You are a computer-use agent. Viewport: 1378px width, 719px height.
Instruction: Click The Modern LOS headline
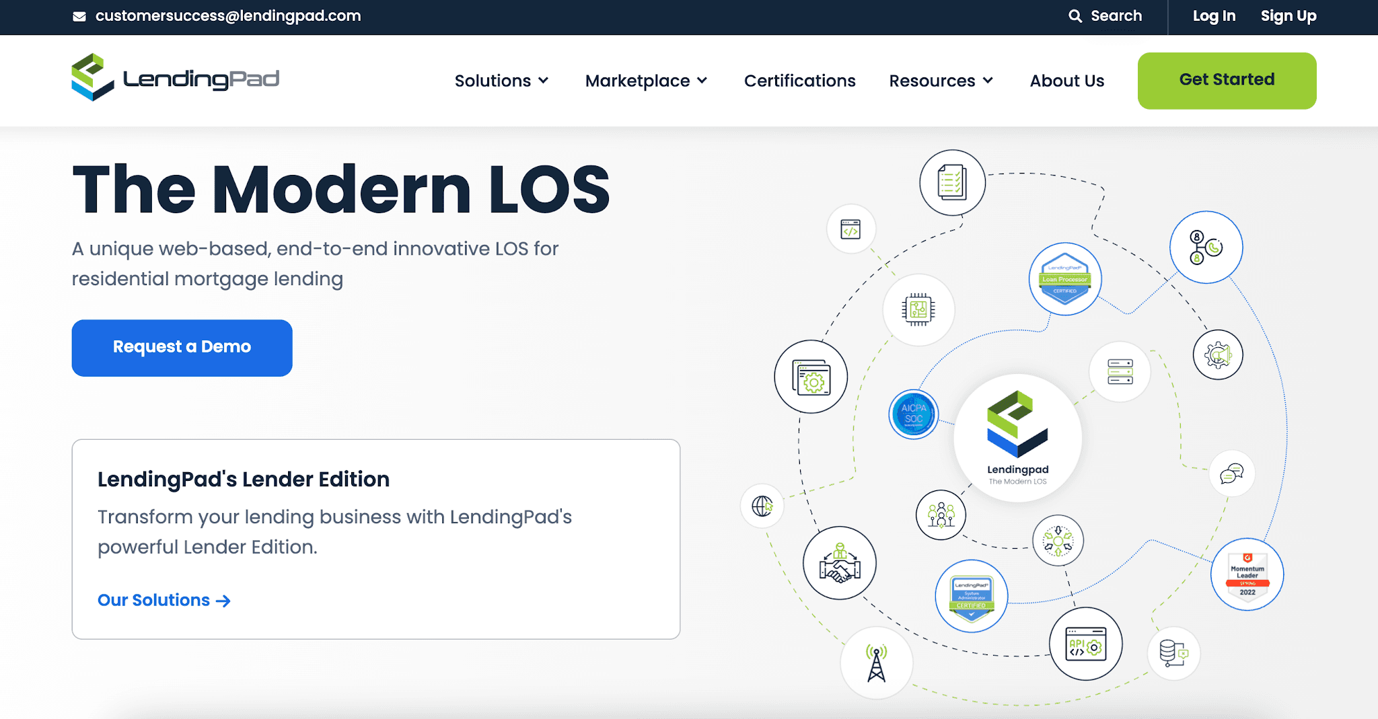coord(341,190)
